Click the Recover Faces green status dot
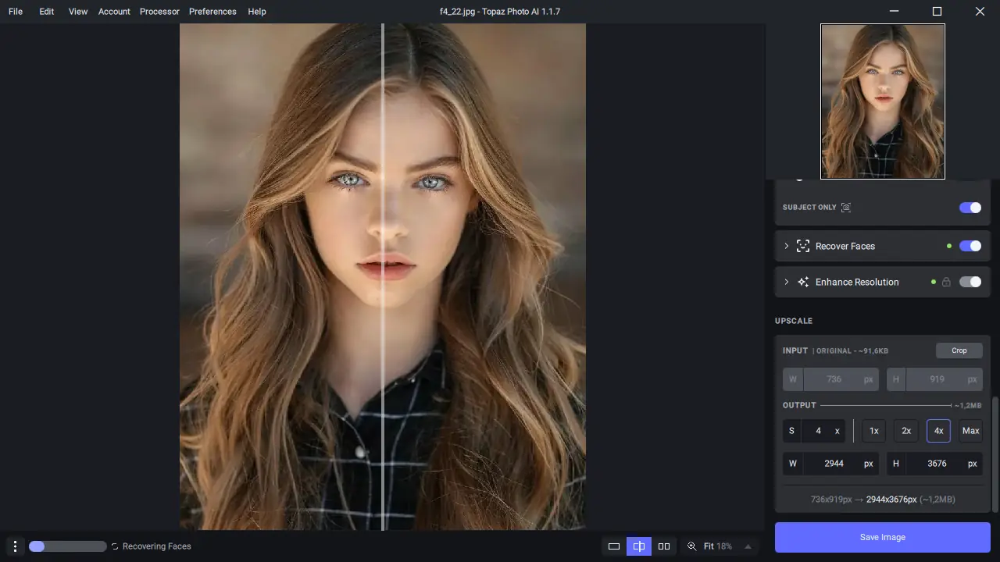The width and height of the screenshot is (1000, 562). click(949, 246)
